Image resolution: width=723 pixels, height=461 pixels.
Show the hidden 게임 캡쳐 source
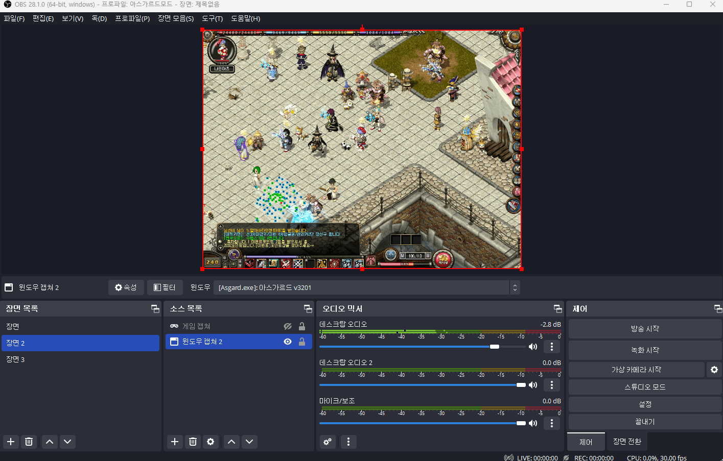288,326
